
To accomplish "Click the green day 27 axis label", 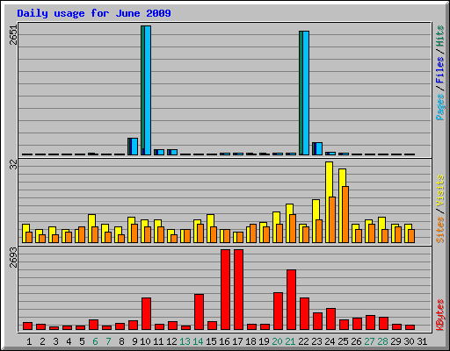I will pyautogui.click(x=369, y=341).
